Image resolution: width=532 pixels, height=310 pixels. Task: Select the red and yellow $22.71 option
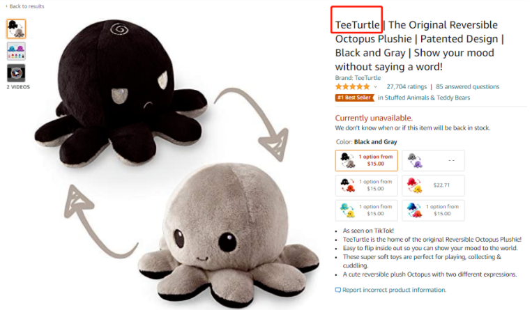point(433,185)
